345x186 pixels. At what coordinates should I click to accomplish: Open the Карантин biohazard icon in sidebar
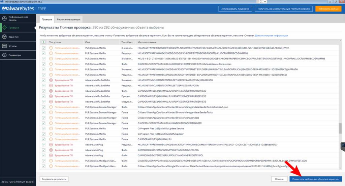click(4, 37)
